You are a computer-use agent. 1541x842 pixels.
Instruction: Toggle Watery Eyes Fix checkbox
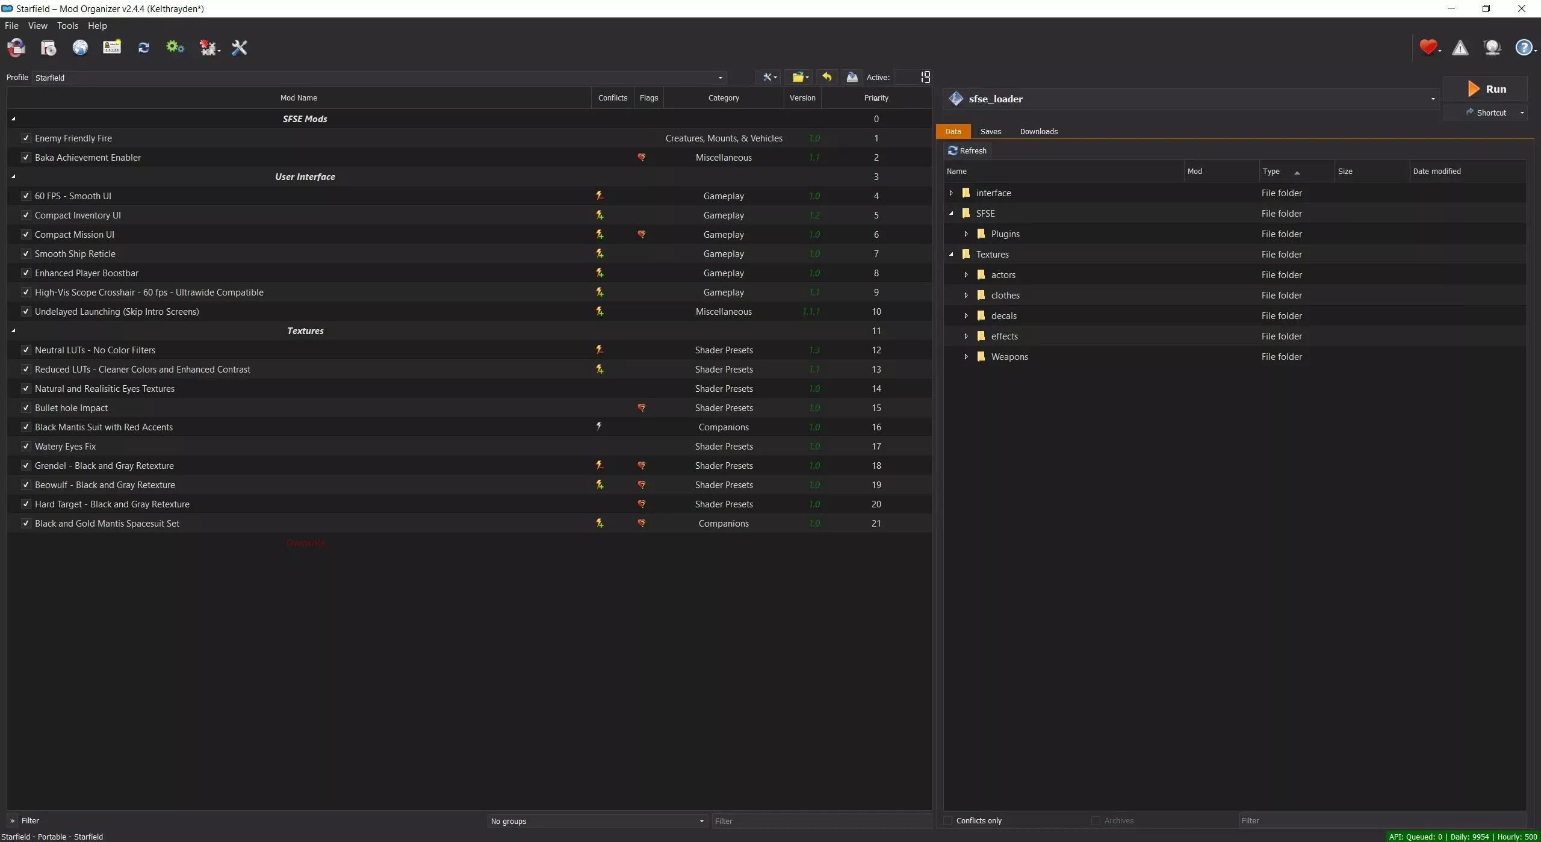[26, 446]
